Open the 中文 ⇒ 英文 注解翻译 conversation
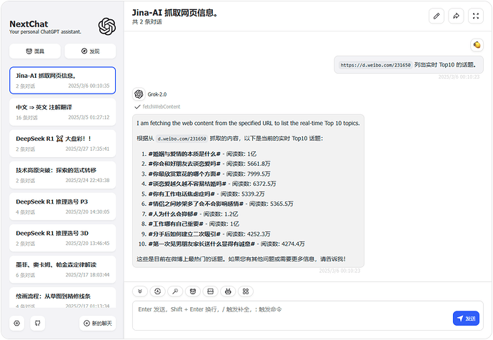 coord(63,112)
